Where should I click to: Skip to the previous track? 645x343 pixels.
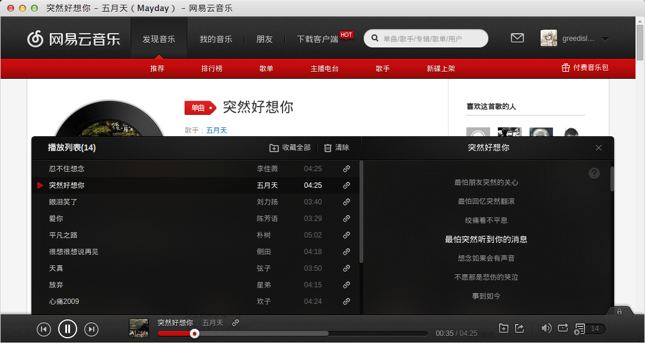coord(43,329)
